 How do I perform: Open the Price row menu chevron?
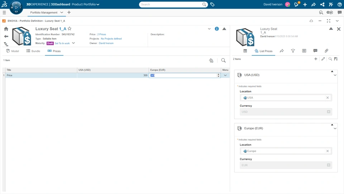pyautogui.click(x=225, y=75)
